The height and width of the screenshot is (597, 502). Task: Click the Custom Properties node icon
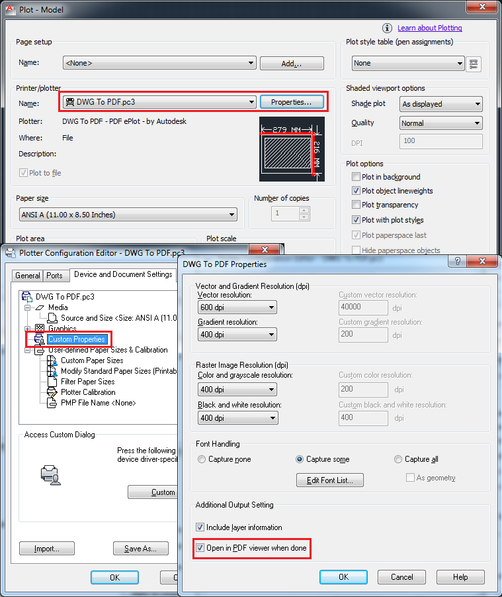39,339
